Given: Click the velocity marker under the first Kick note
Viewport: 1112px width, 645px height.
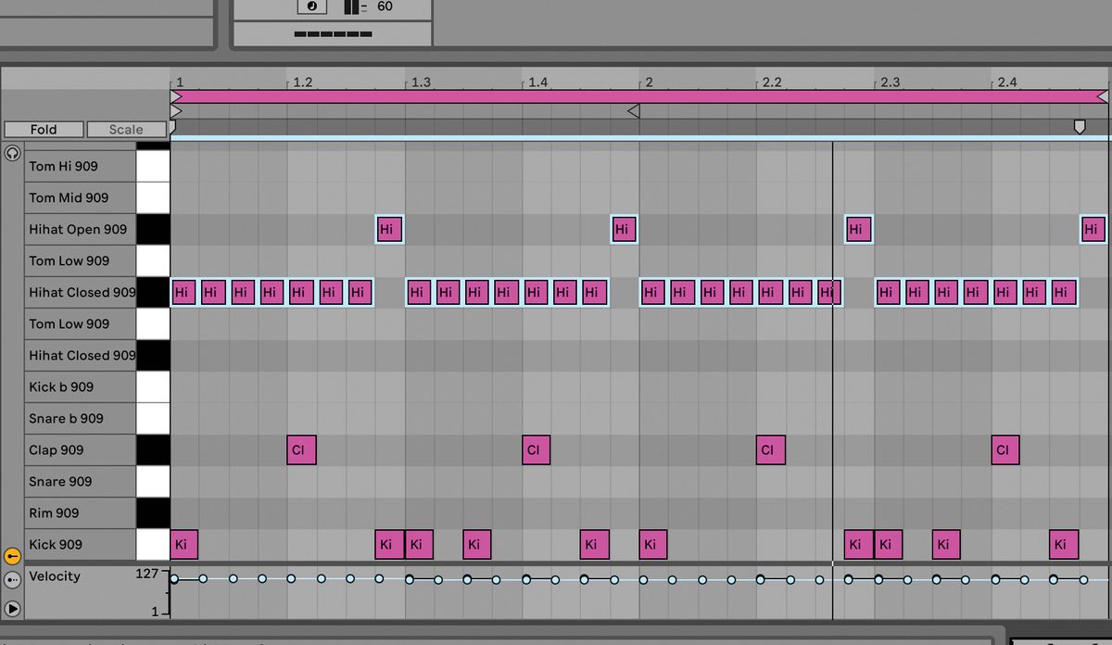Looking at the screenshot, I should click(x=174, y=576).
